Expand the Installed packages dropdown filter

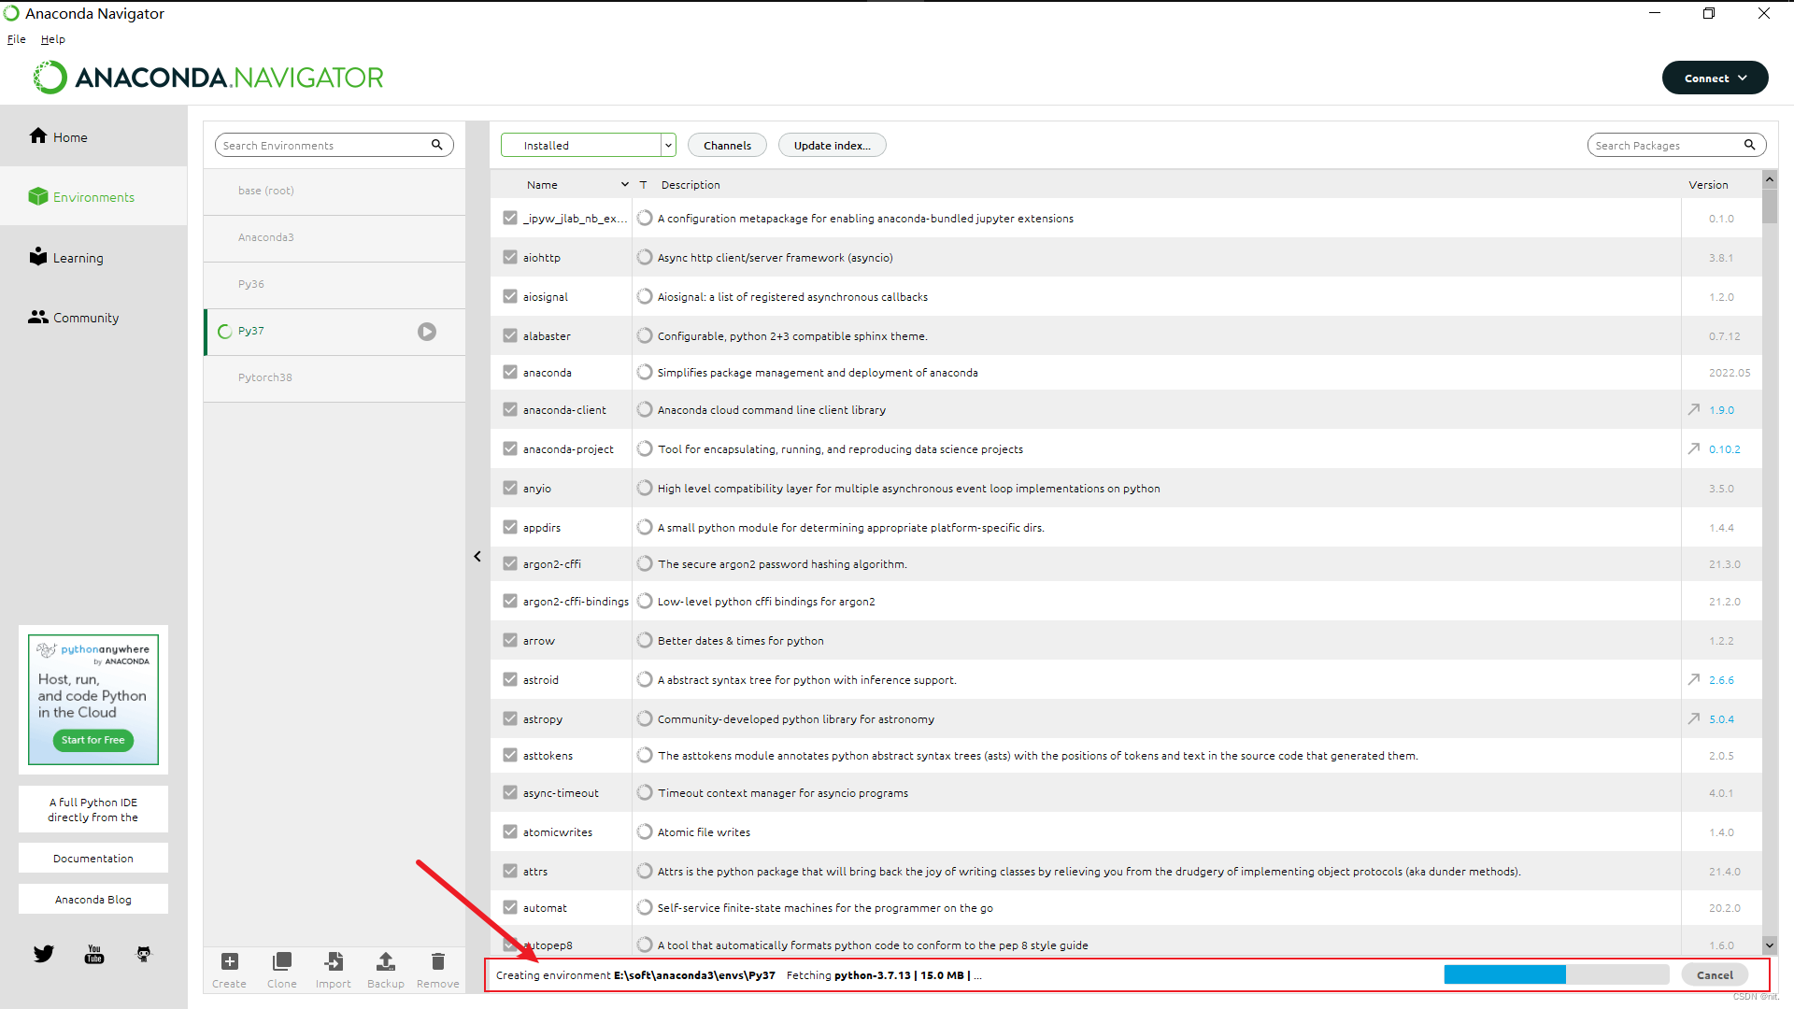(x=665, y=146)
